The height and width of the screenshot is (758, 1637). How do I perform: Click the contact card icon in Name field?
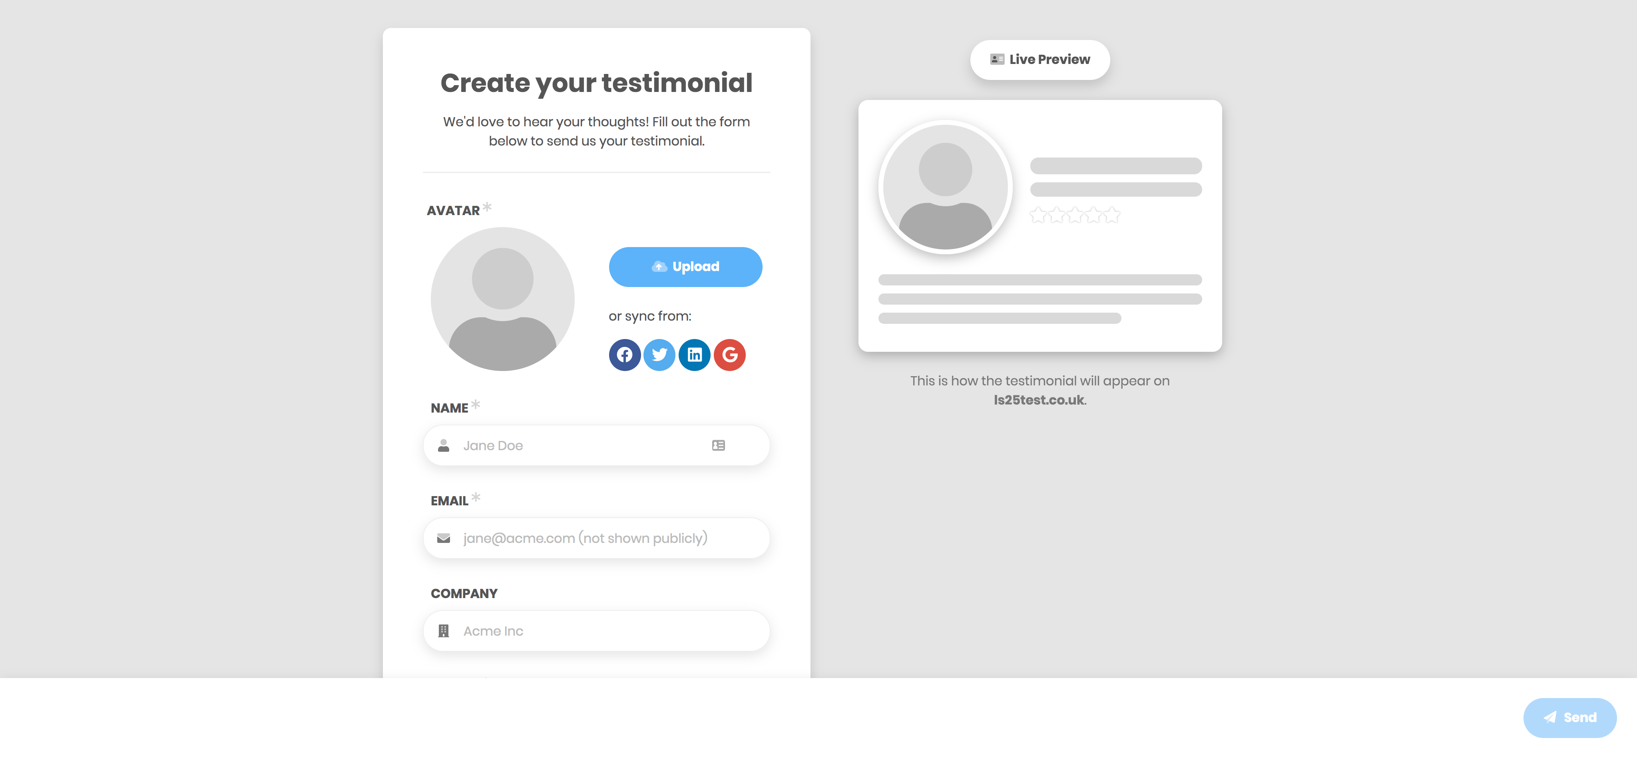[718, 446]
